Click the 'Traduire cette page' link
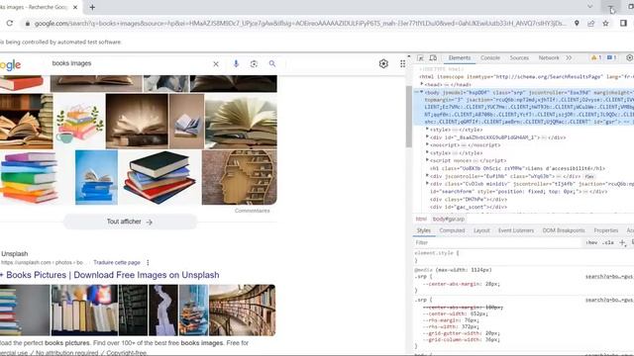Image resolution: width=634 pixels, height=356 pixels. (x=117, y=262)
